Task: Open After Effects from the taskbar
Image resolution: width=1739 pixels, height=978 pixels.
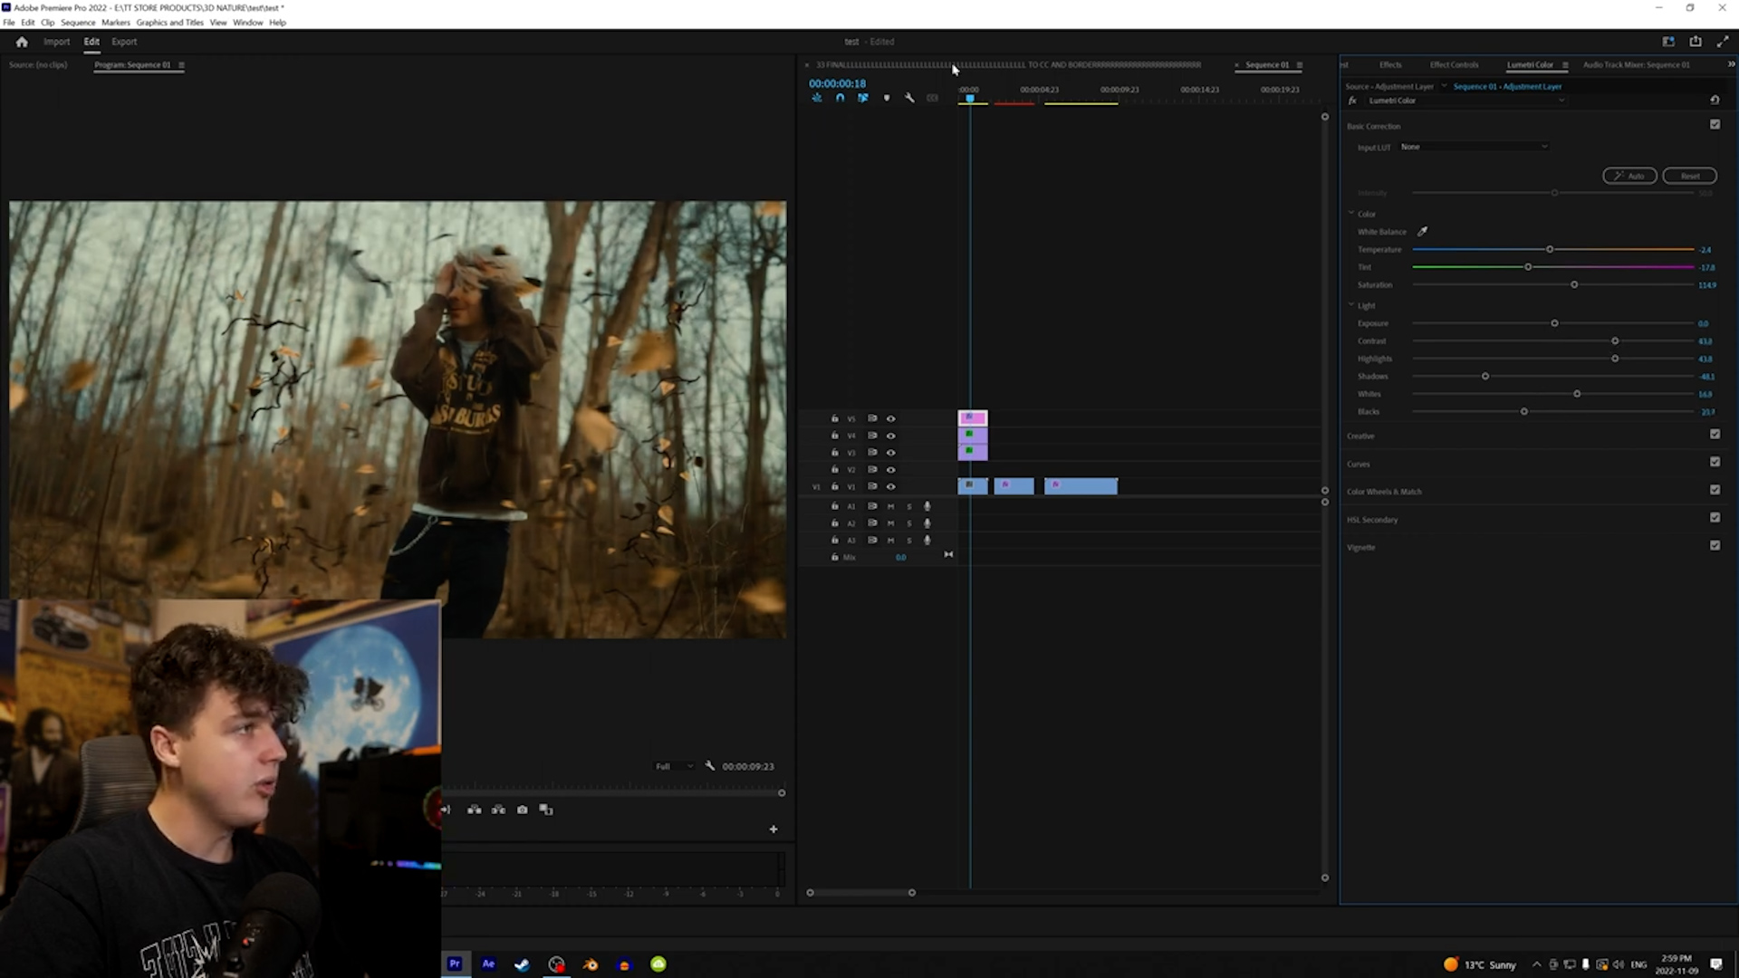Action: click(488, 964)
